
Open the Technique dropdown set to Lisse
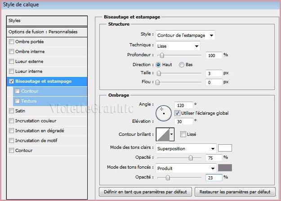pos(178,46)
